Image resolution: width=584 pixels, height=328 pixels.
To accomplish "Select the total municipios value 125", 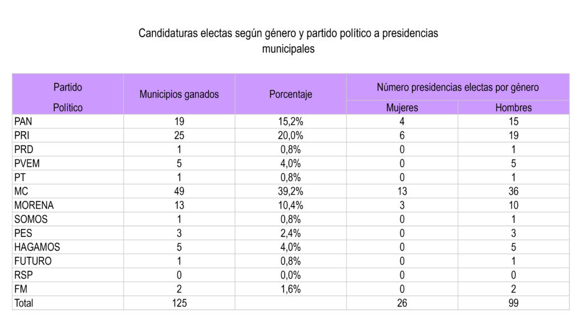I will click(x=179, y=303).
